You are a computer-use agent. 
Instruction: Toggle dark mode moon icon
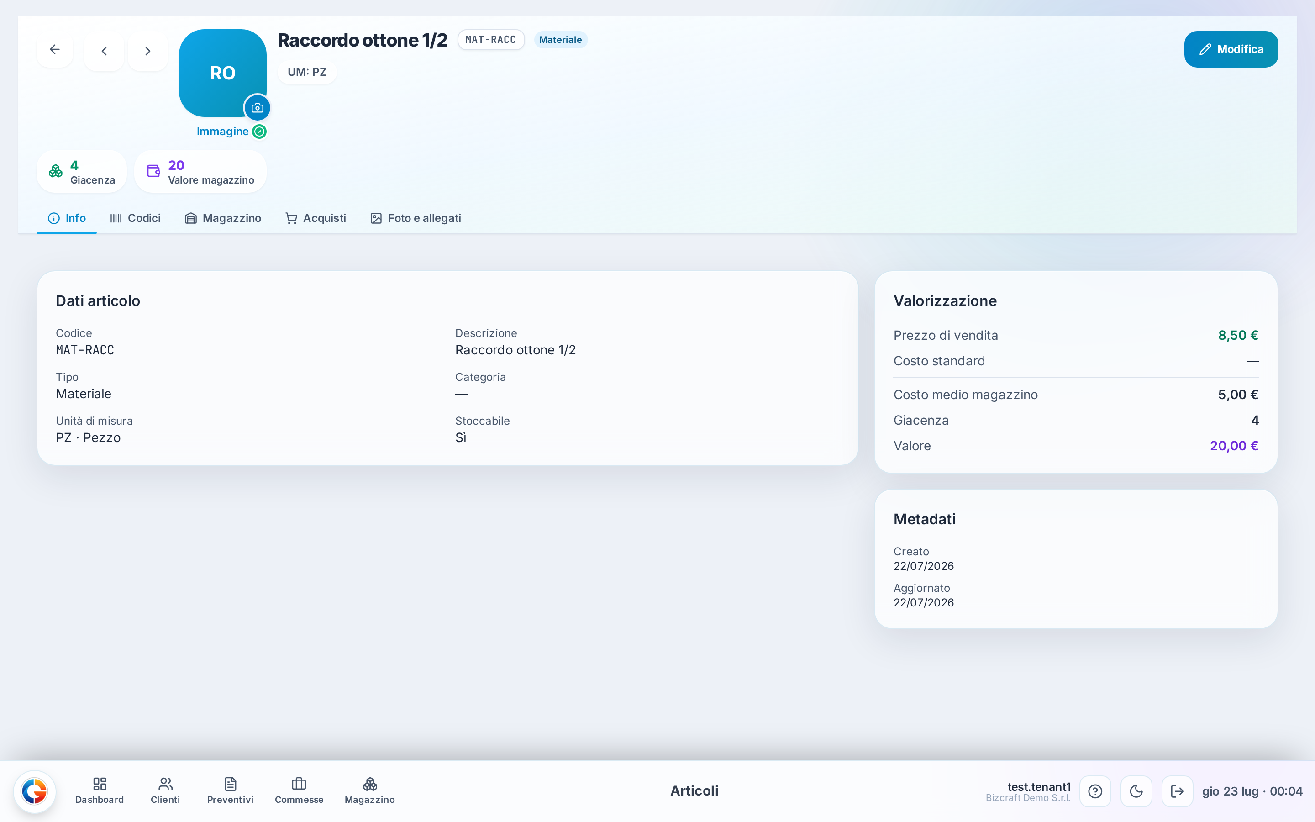(1136, 791)
